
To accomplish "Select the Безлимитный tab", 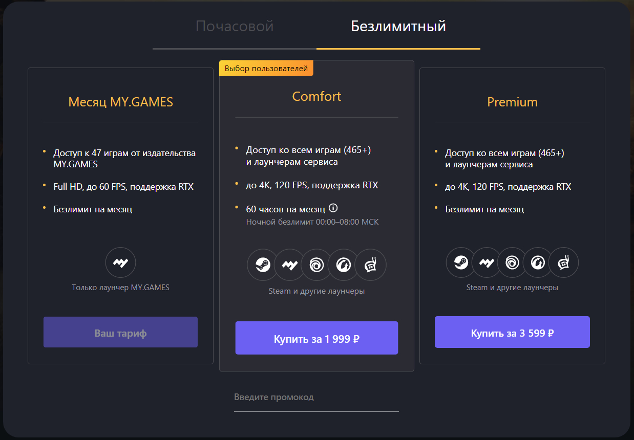I will (x=398, y=27).
